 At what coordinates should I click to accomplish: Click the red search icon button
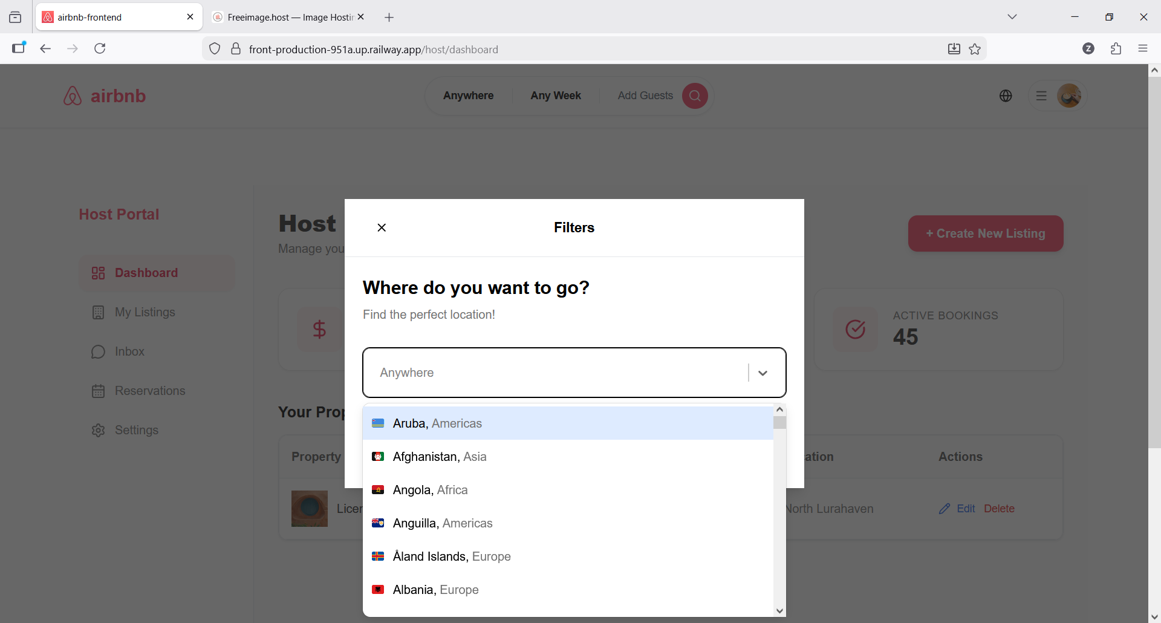point(695,96)
